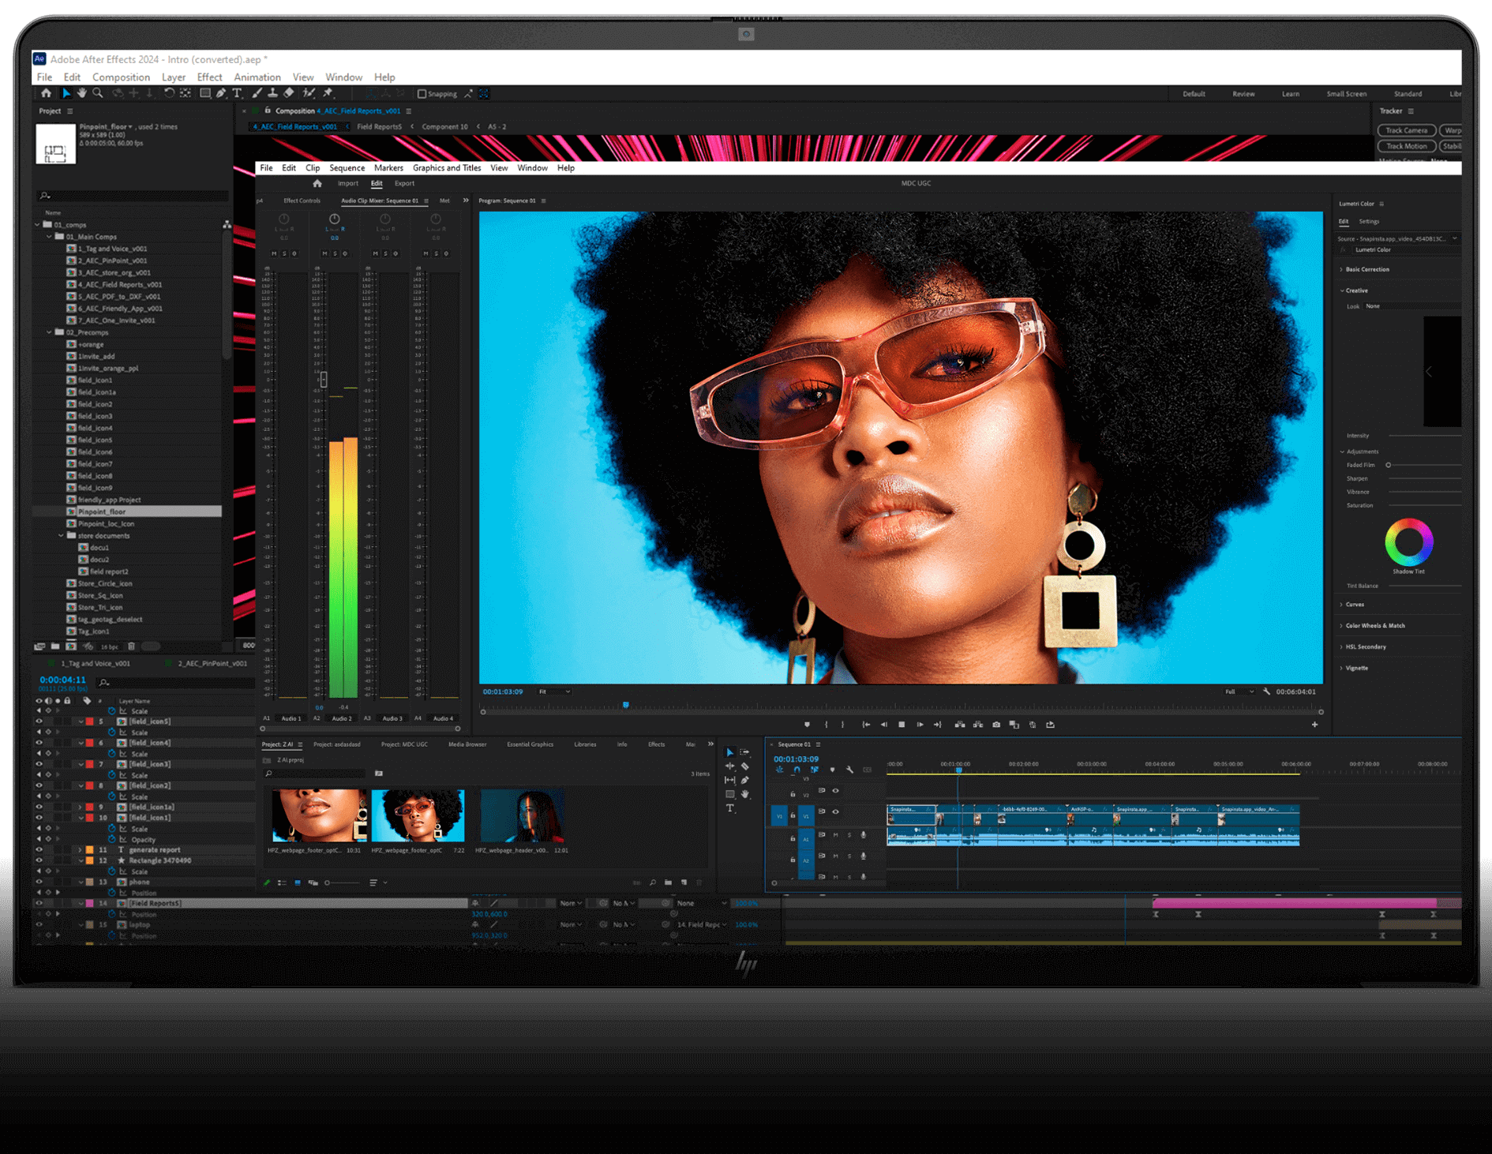Select the Premiere Ripple Edit tool

coord(730,766)
